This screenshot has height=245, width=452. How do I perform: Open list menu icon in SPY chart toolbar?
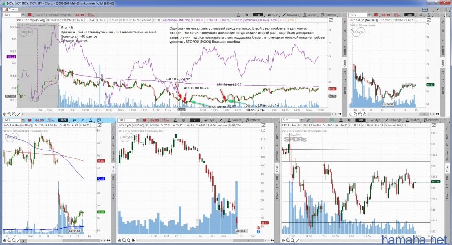445,120
